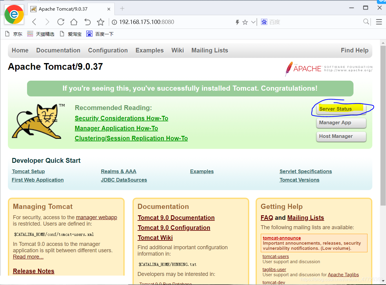
Task: Go to browser home page icon
Action: tap(74, 22)
